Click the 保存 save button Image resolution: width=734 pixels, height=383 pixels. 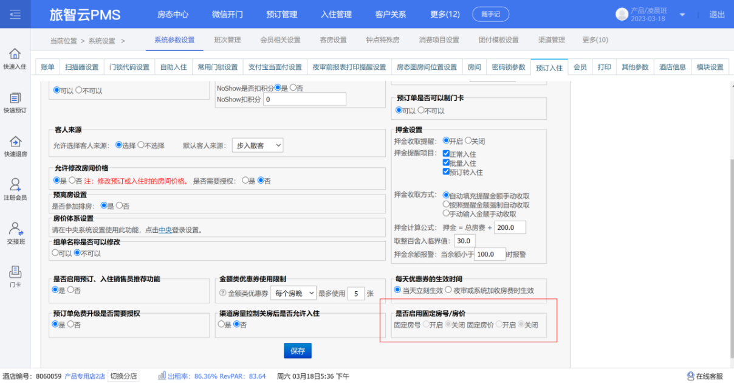[298, 351]
